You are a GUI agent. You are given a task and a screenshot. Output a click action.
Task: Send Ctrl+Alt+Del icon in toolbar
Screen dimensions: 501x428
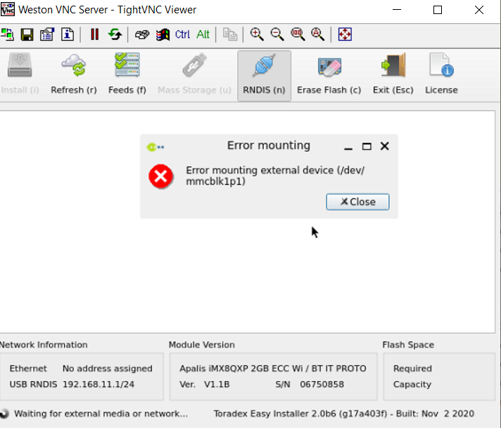[x=142, y=34]
